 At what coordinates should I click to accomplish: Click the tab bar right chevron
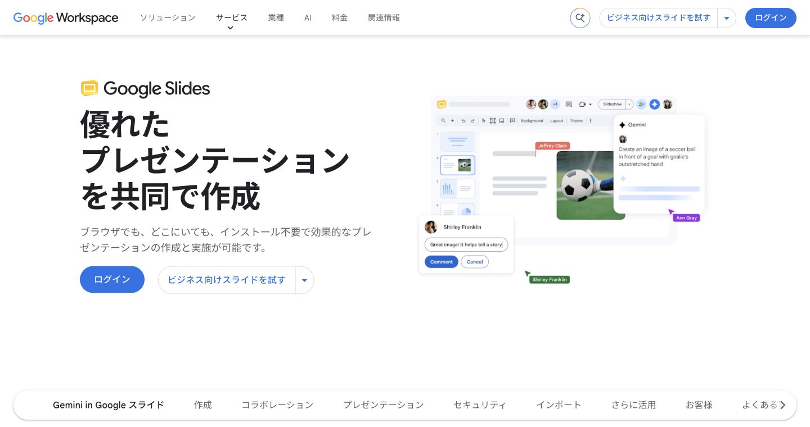point(782,405)
